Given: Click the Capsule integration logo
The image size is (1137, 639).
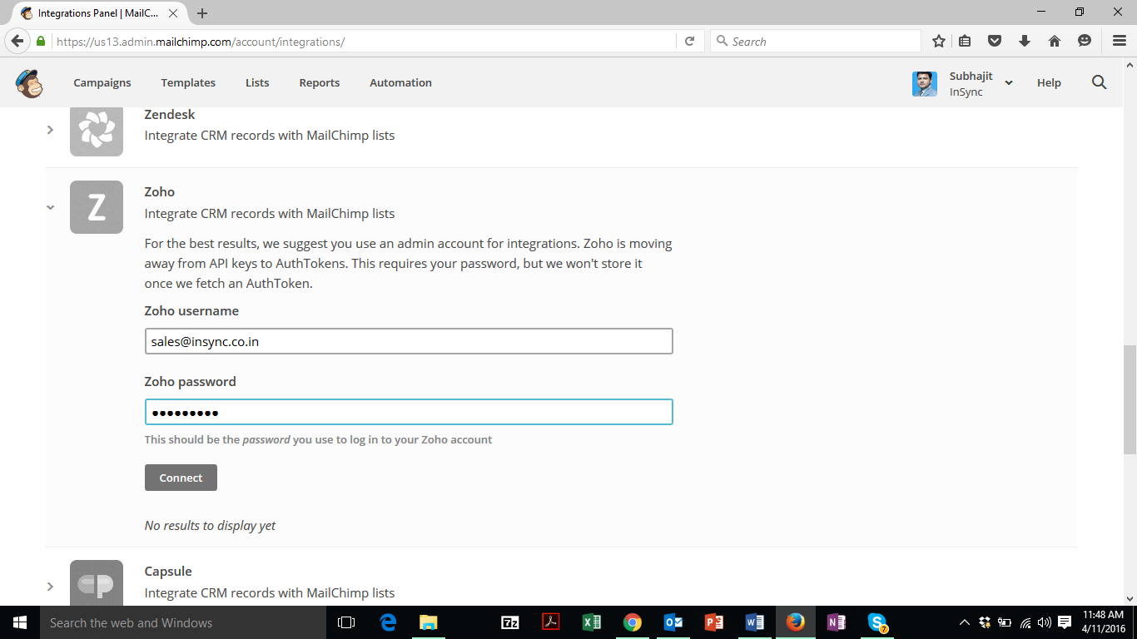Looking at the screenshot, I should pos(97,582).
